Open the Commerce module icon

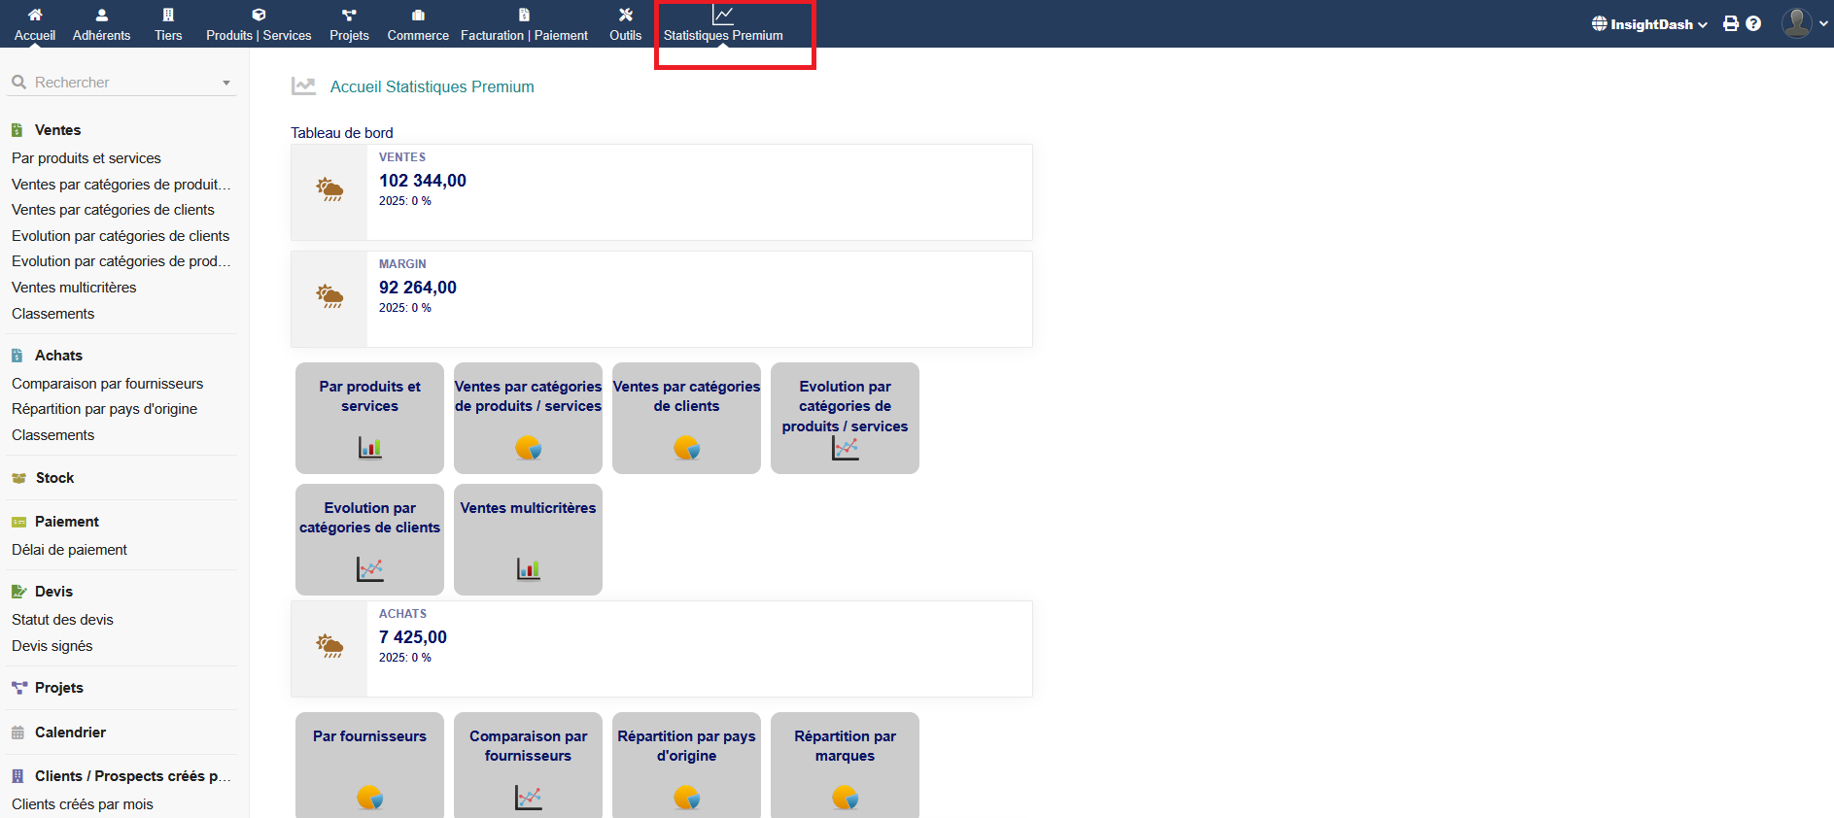point(418,16)
